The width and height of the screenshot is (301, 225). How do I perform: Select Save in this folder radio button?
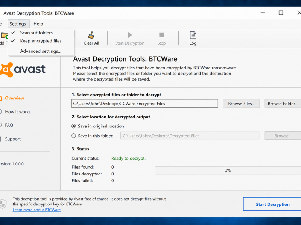coord(73,136)
